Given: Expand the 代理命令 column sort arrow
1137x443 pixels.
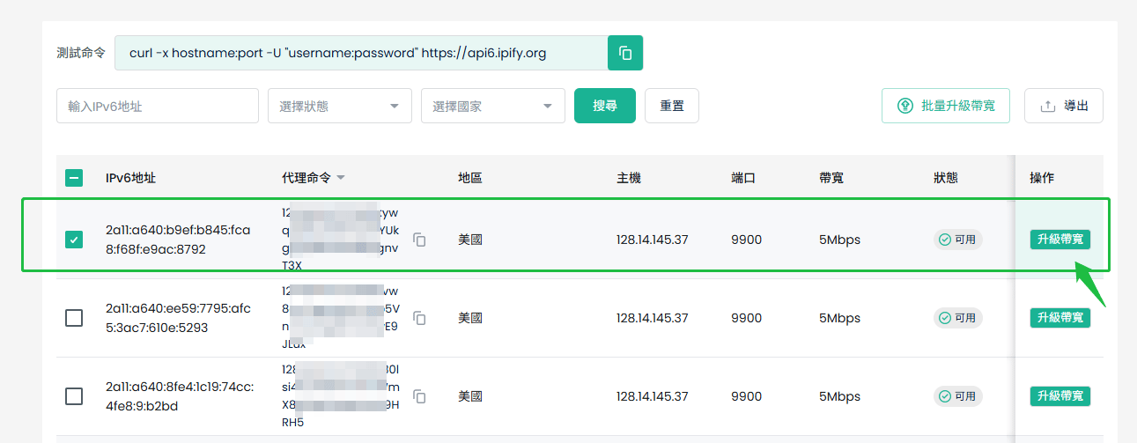Looking at the screenshot, I should 341,178.
